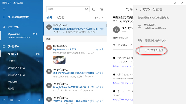Switch to Mail view icon in bottom bar
This screenshot has height=104, width=186.
(4, 100)
